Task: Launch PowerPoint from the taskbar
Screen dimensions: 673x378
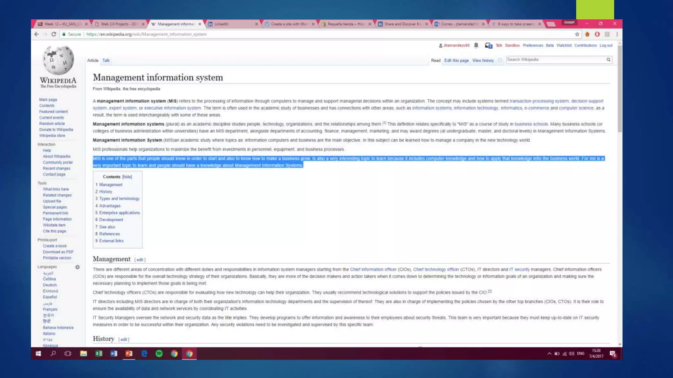Action: [129, 353]
